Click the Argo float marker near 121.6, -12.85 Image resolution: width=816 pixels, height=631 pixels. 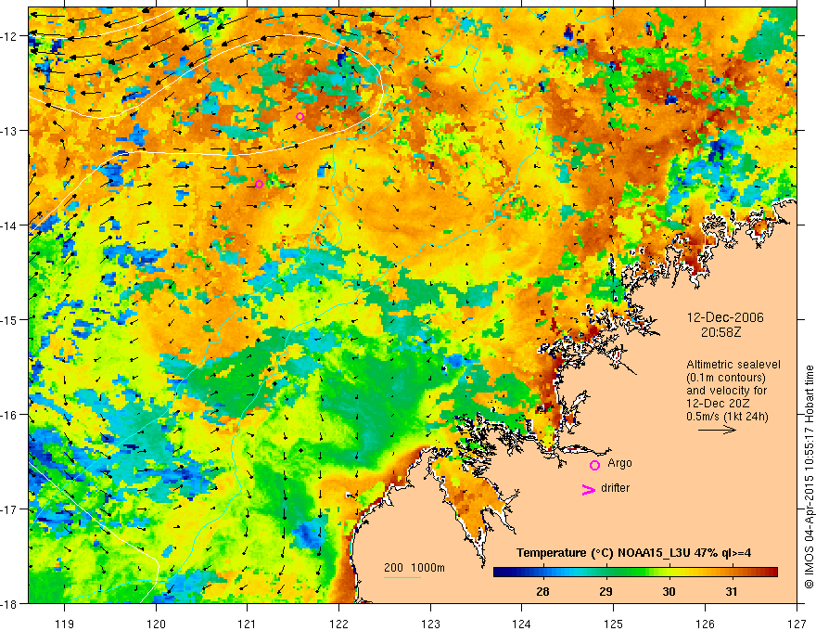tap(300, 116)
